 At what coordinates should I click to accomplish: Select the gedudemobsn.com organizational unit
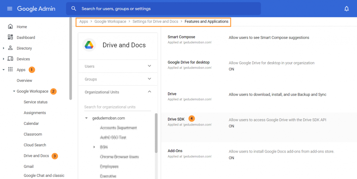tap(109, 118)
